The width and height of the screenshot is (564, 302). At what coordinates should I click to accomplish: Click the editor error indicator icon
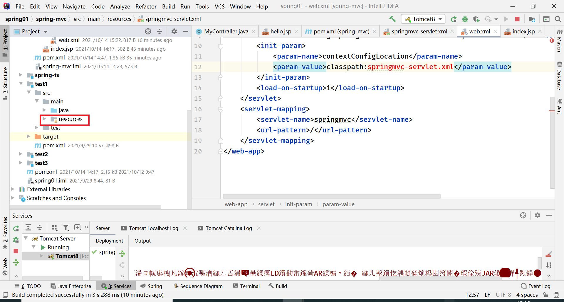552,40
